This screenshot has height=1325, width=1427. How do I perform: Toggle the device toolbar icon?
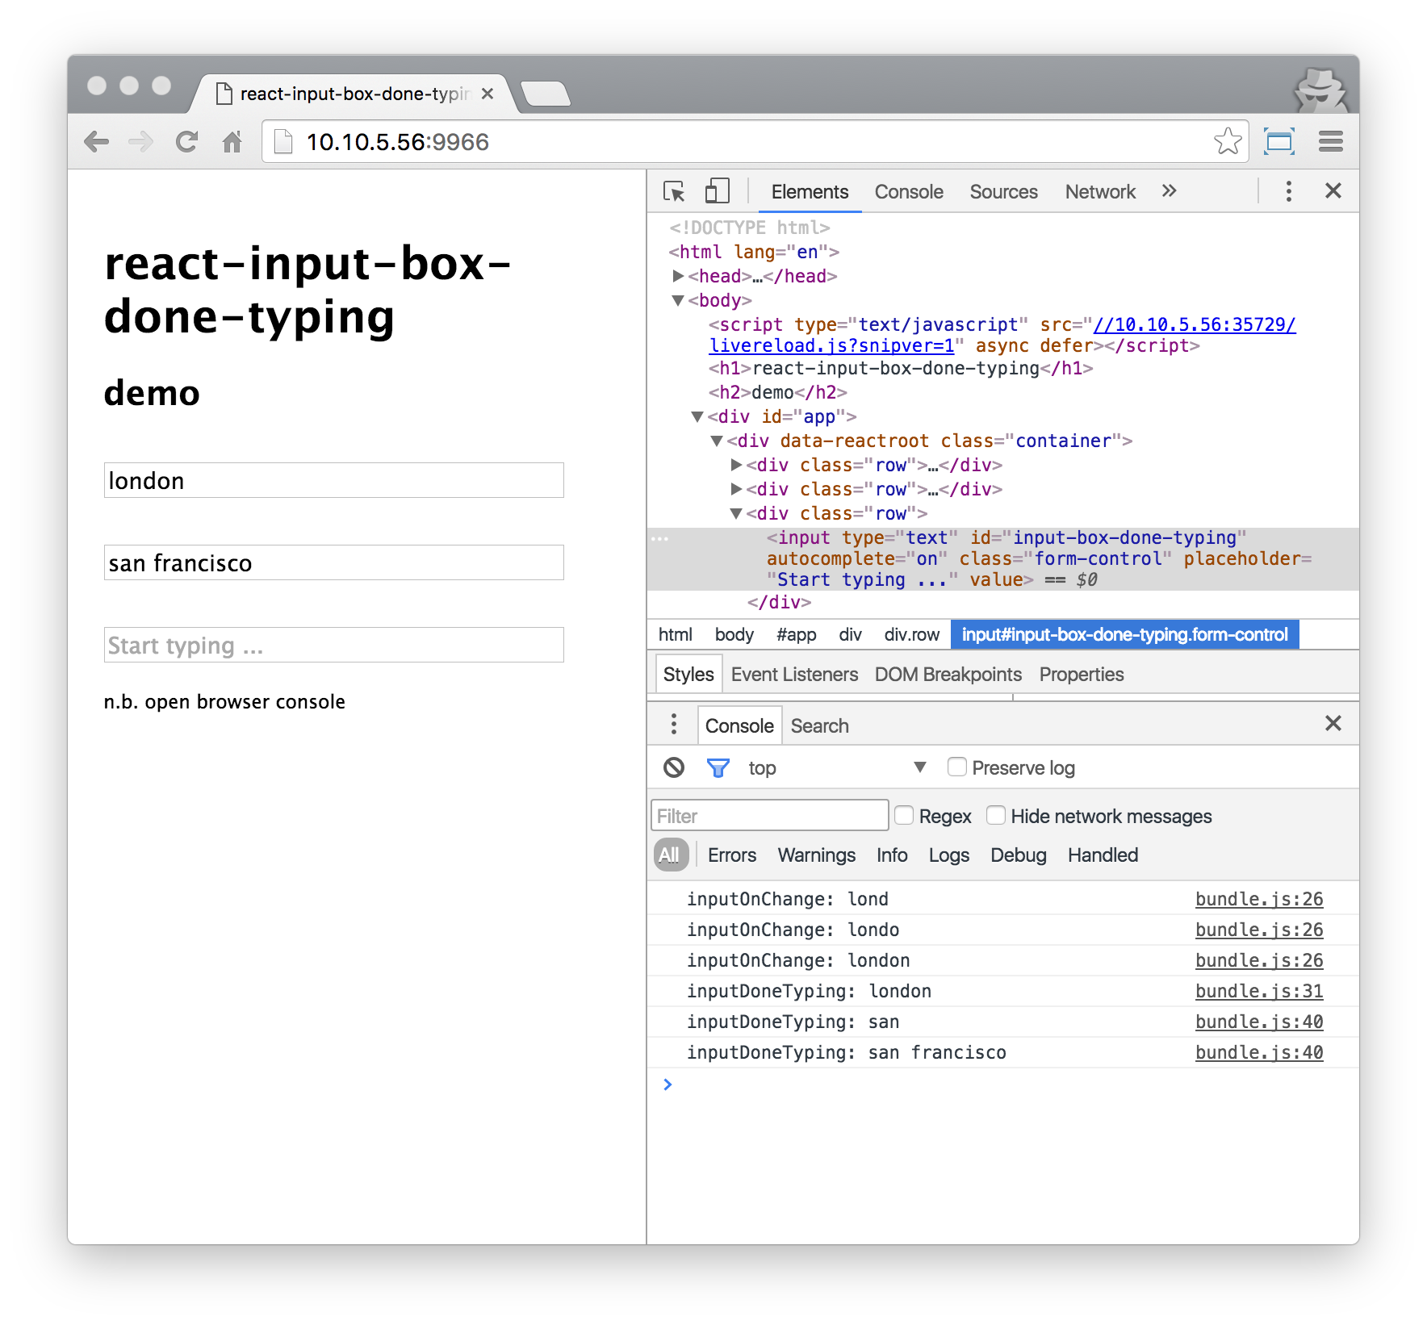pos(717,191)
